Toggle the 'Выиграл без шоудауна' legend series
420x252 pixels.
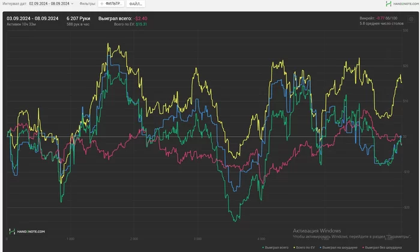pos(382,247)
